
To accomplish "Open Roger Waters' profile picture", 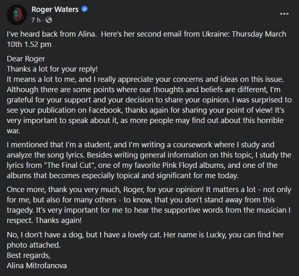I will pos(17,15).
